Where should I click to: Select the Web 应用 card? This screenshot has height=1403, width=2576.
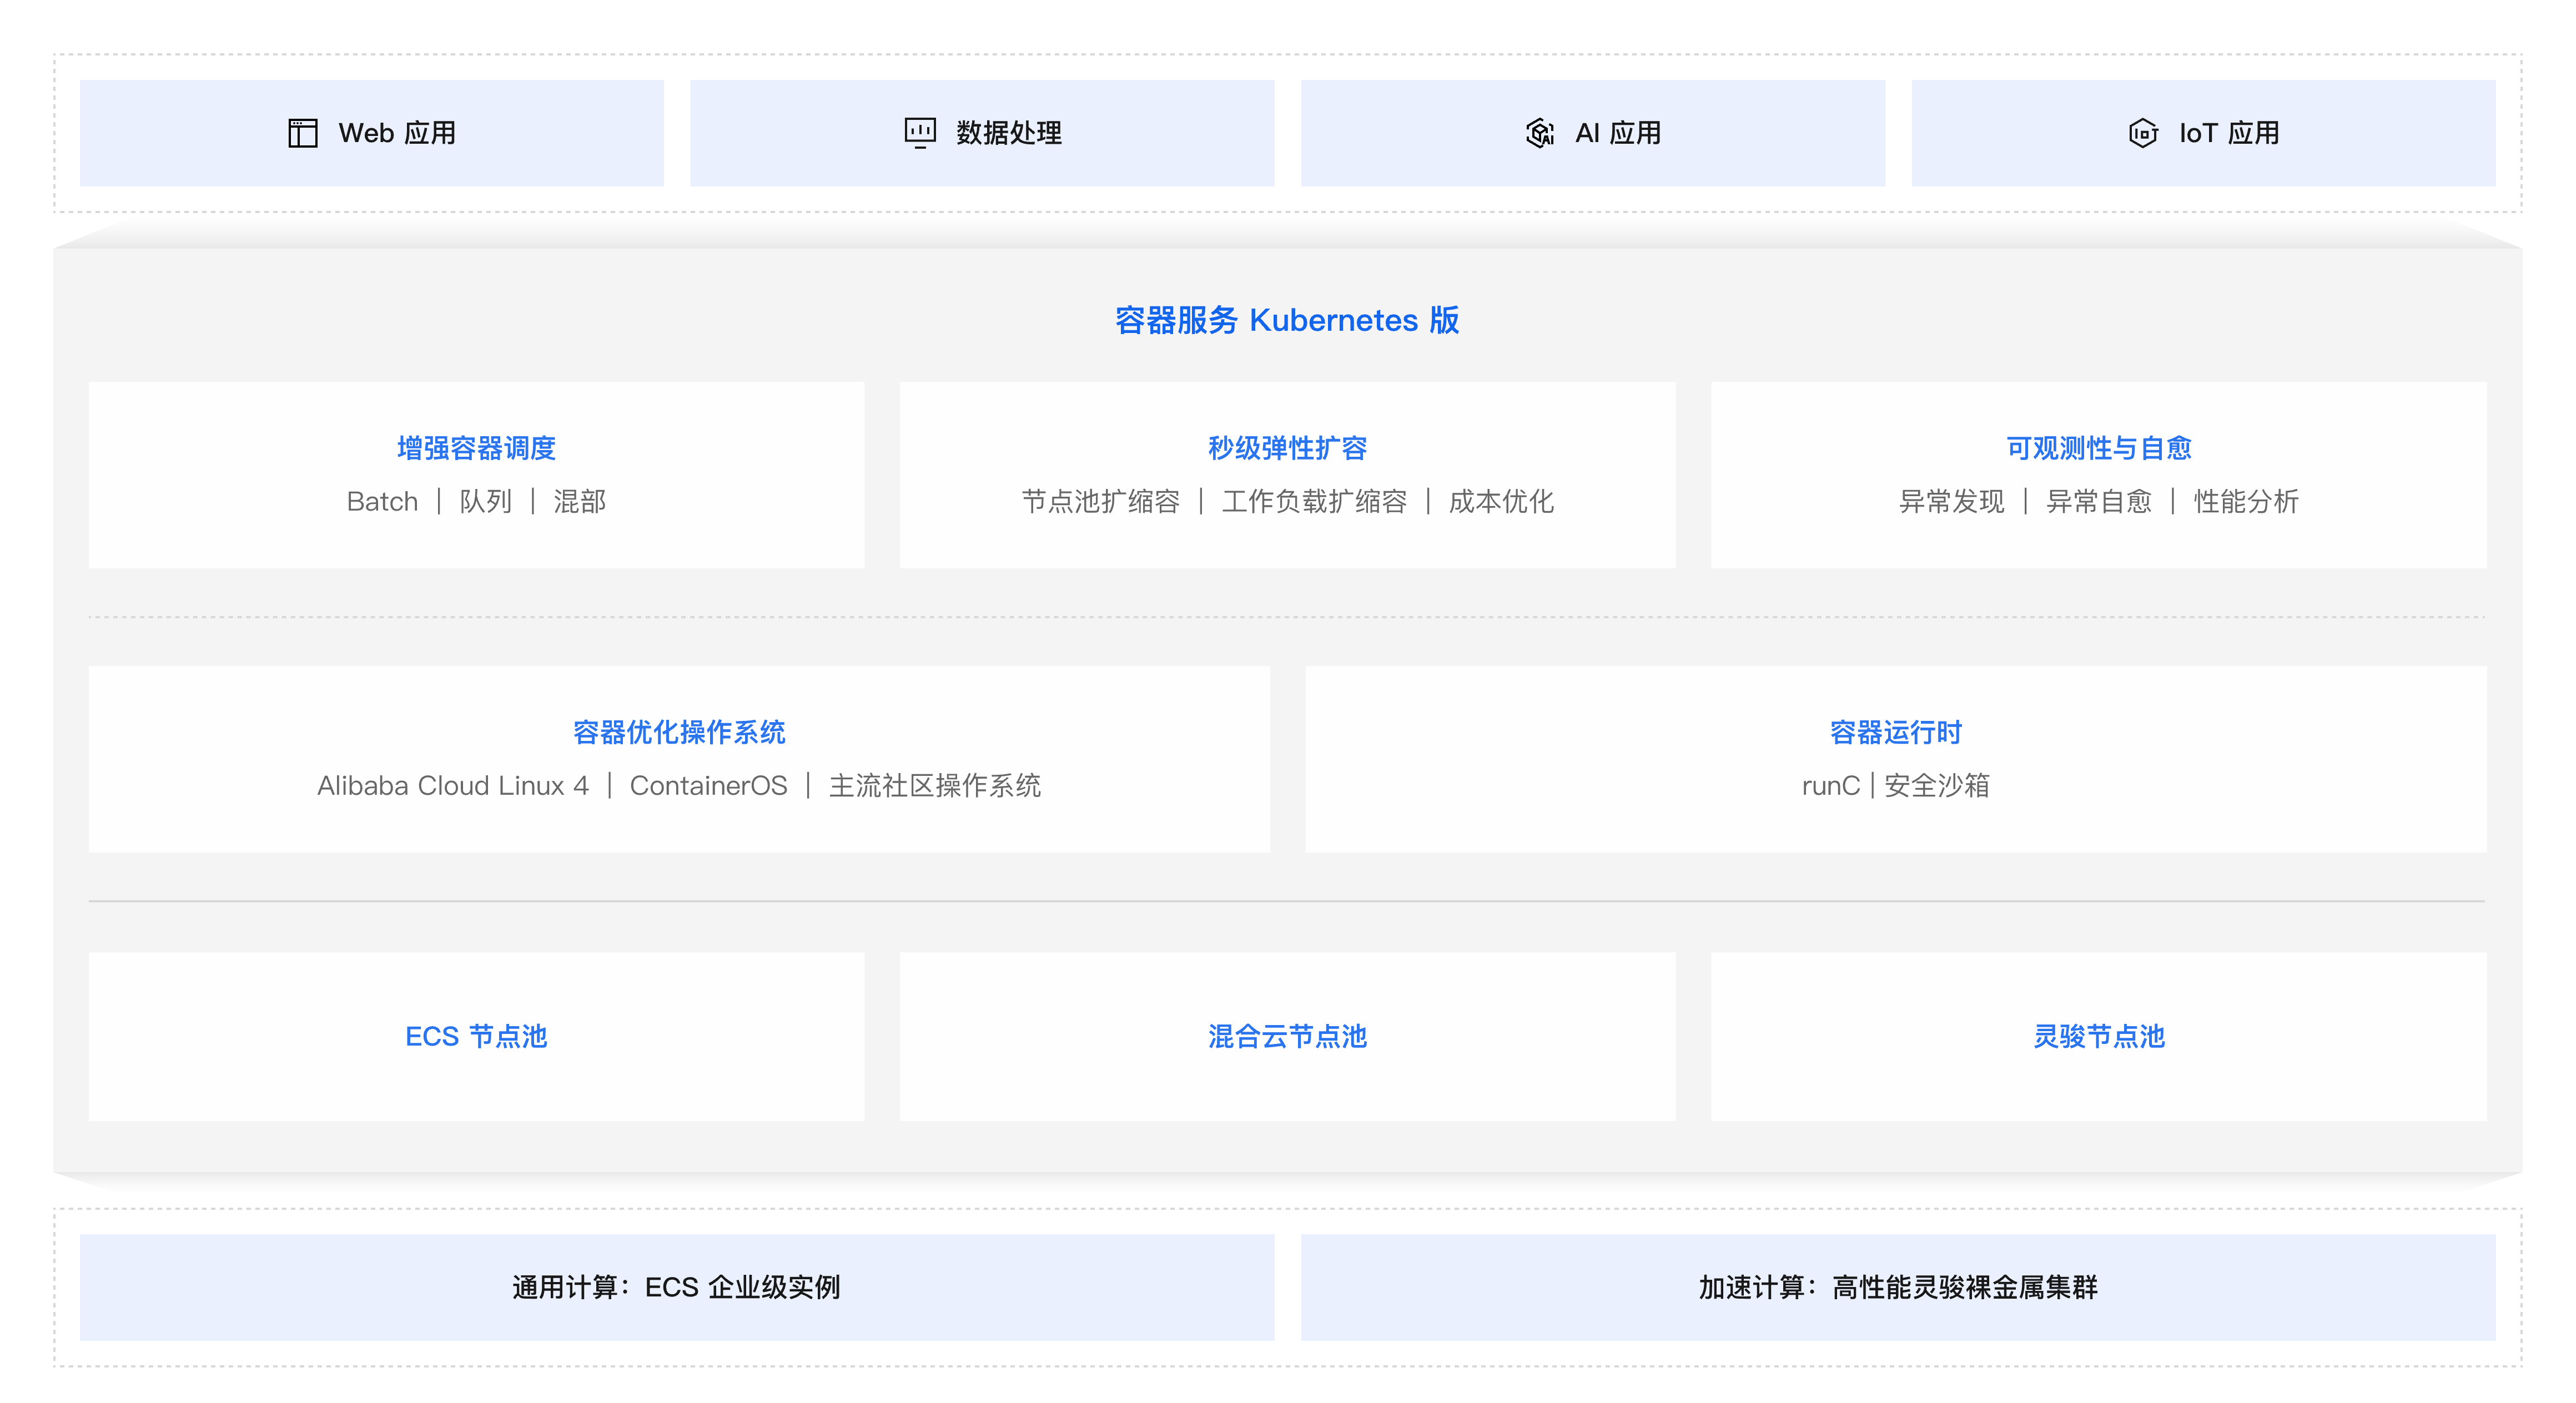[x=373, y=133]
